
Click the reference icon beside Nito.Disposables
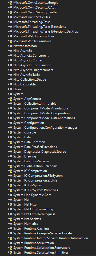click(x=10, y=84)
